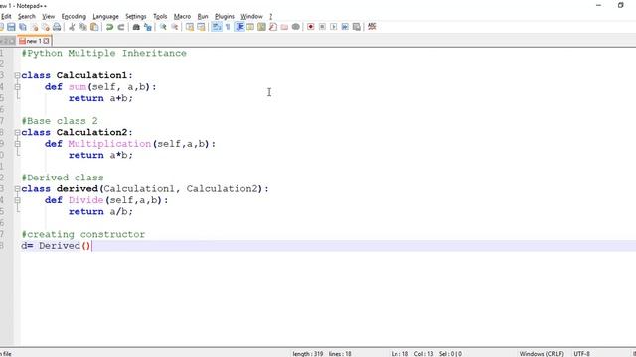This screenshot has height=357, width=636.
Task: Start macro recording with the red dot
Action: click(x=311, y=27)
